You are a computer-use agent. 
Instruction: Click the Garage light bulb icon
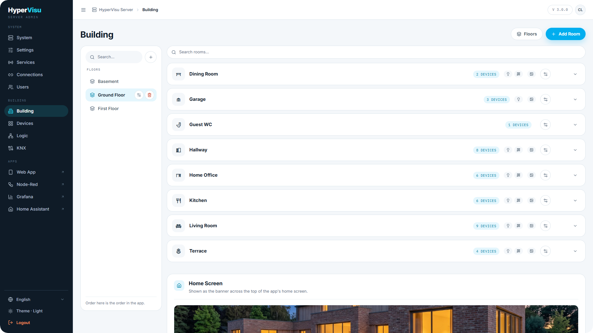(x=519, y=99)
